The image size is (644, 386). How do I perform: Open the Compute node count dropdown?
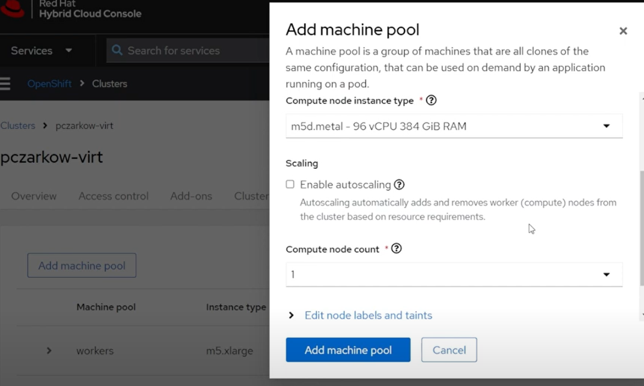[x=607, y=274]
